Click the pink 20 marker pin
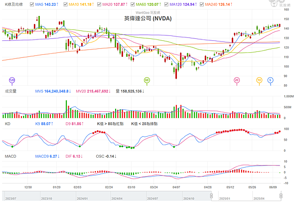The image size is (299, 204). coord(237,80)
